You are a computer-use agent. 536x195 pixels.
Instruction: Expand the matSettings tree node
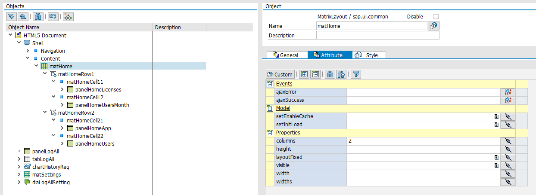19,174
